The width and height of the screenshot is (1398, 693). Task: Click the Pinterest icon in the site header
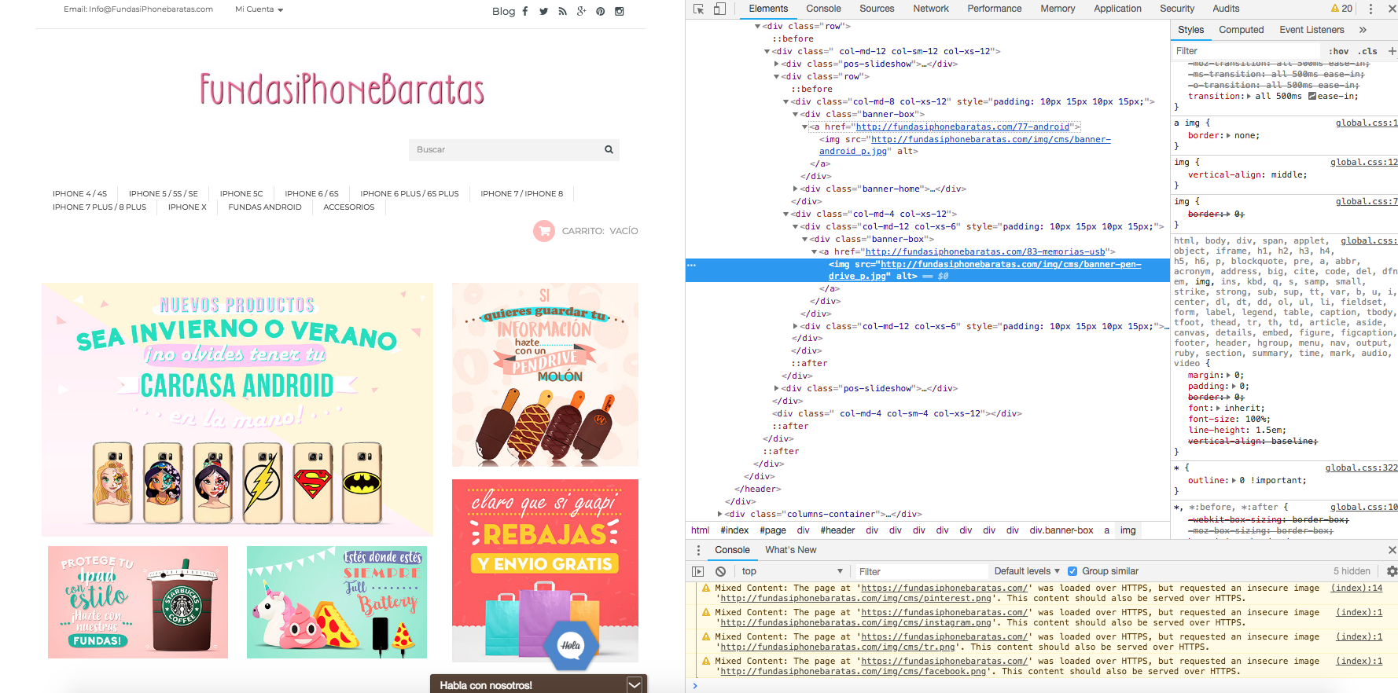pos(600,12)
